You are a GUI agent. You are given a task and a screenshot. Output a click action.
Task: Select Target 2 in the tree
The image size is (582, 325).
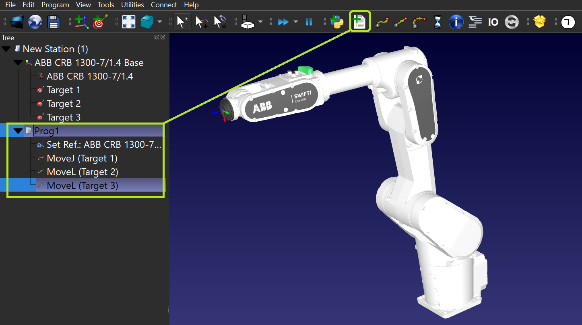pos(63,104)
